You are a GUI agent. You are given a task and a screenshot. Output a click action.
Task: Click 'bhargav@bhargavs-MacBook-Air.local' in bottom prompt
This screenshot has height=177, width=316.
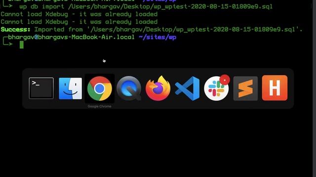point(71,37)
